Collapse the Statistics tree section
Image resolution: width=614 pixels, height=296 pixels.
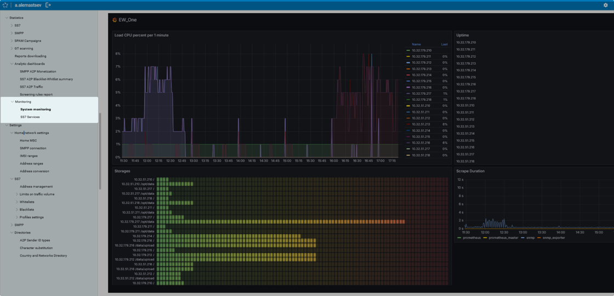pos(7,18)
